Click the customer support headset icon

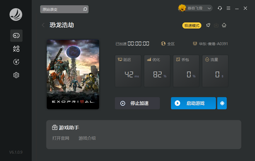point(220,8)
